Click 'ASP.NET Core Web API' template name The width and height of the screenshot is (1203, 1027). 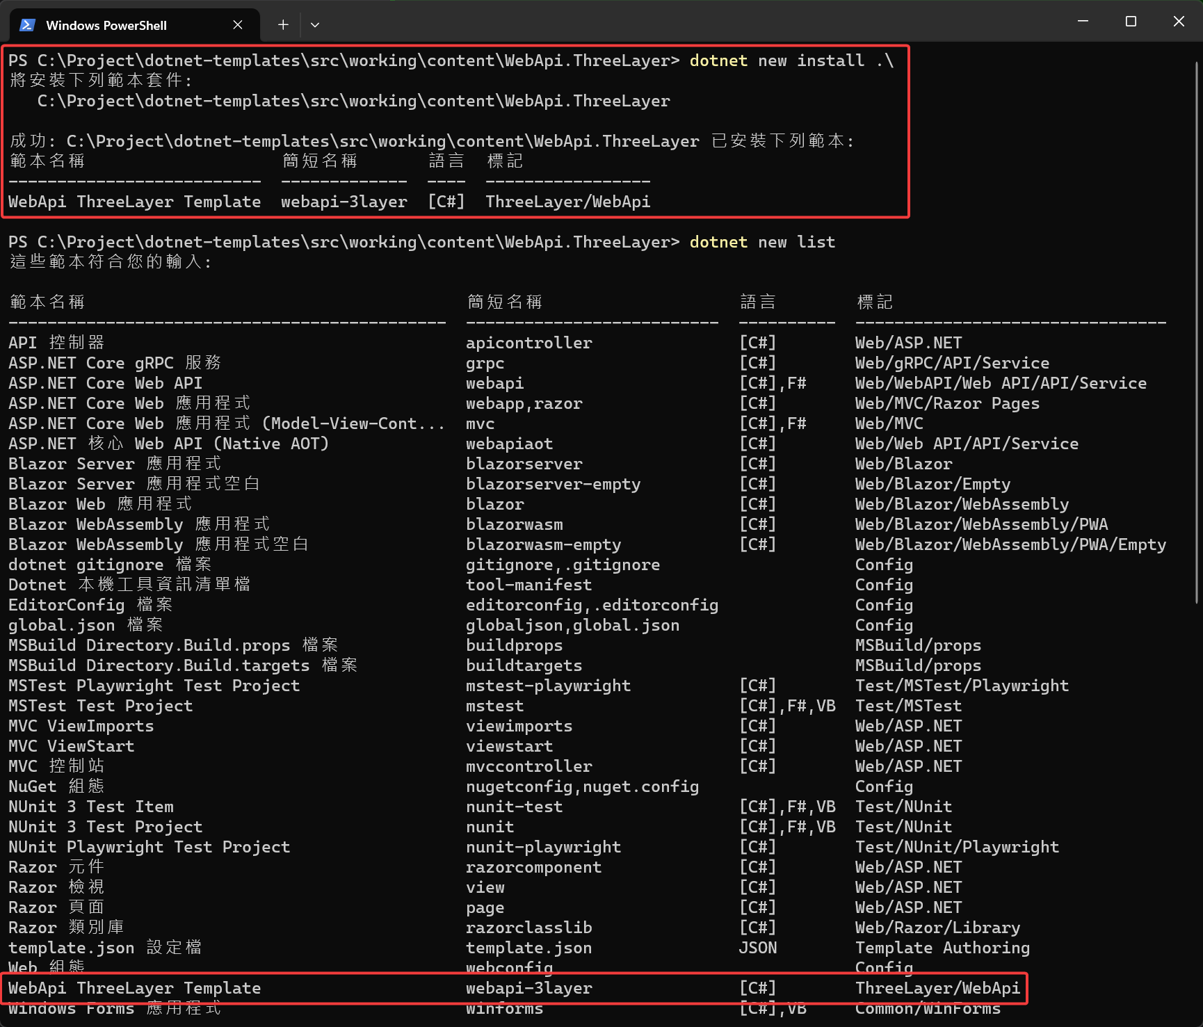(x=106, y=384)
